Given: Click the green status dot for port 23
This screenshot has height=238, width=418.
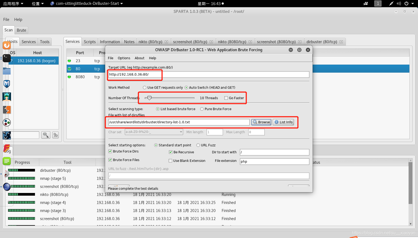Looking at the screenshot, I should pos(69,61).
